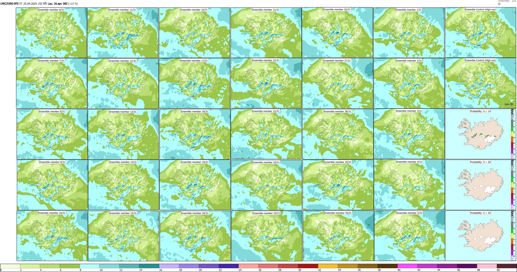Pick the light pink 48–60 legend swatch
Image resolution: width=517 pixels, height=272 pixels.
487,266
